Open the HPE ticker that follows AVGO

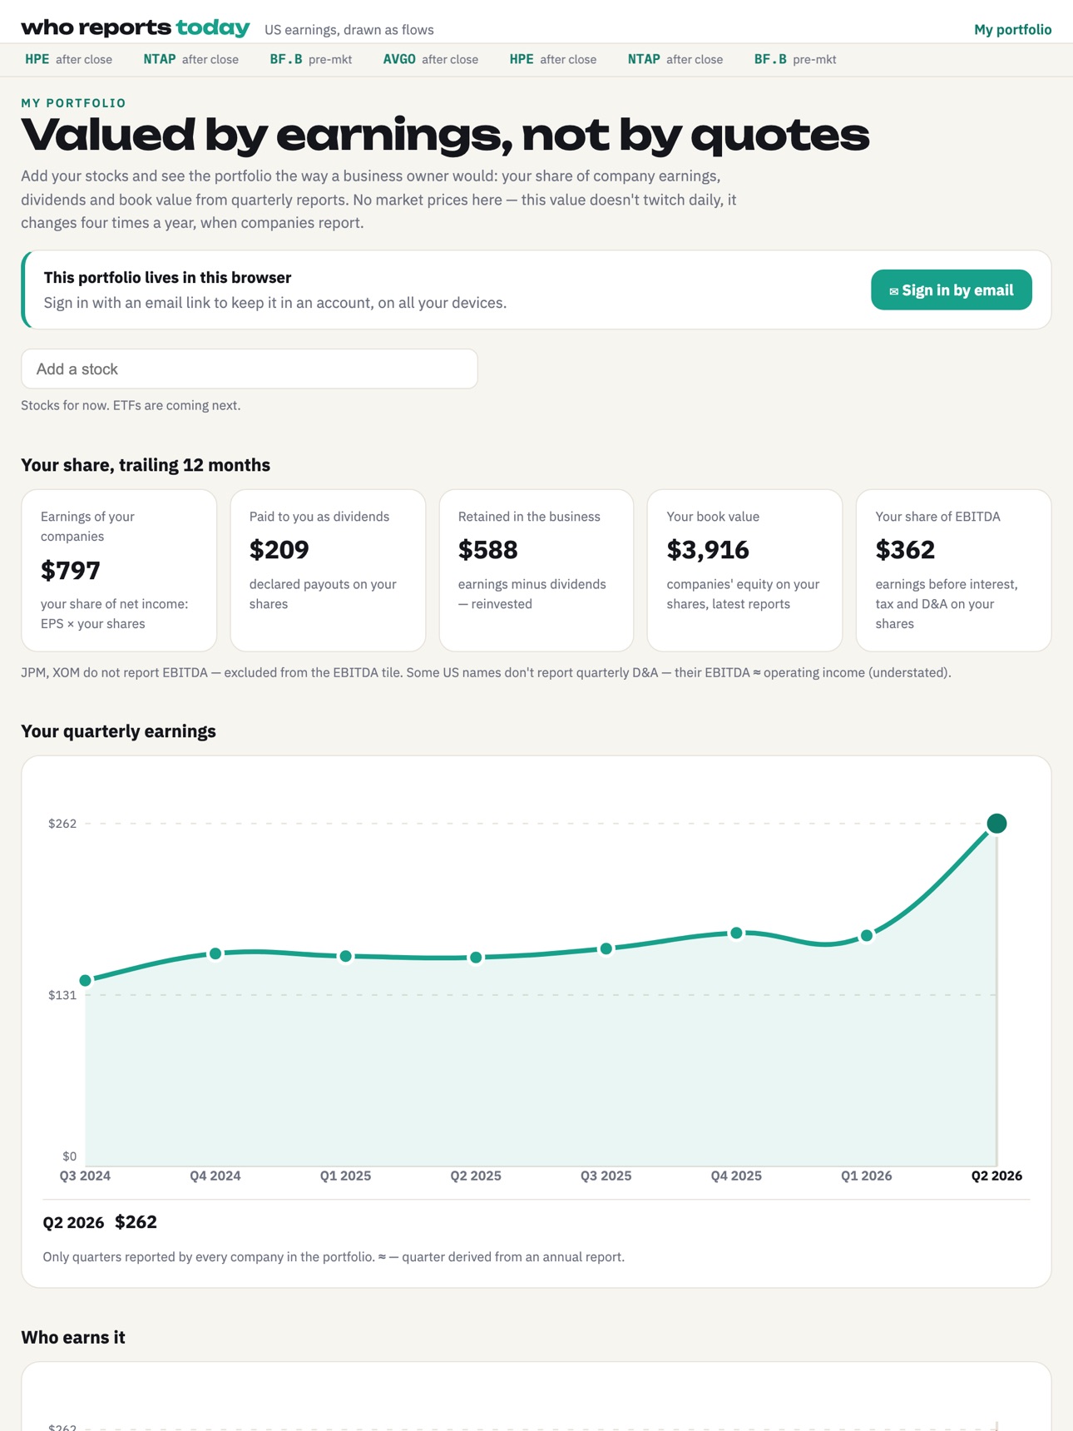tap(552, 59)
